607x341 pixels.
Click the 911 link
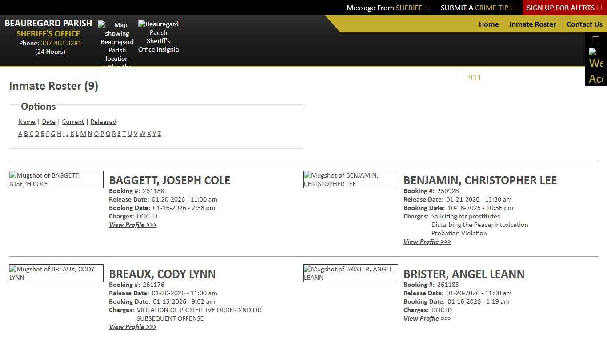[475, 78]
